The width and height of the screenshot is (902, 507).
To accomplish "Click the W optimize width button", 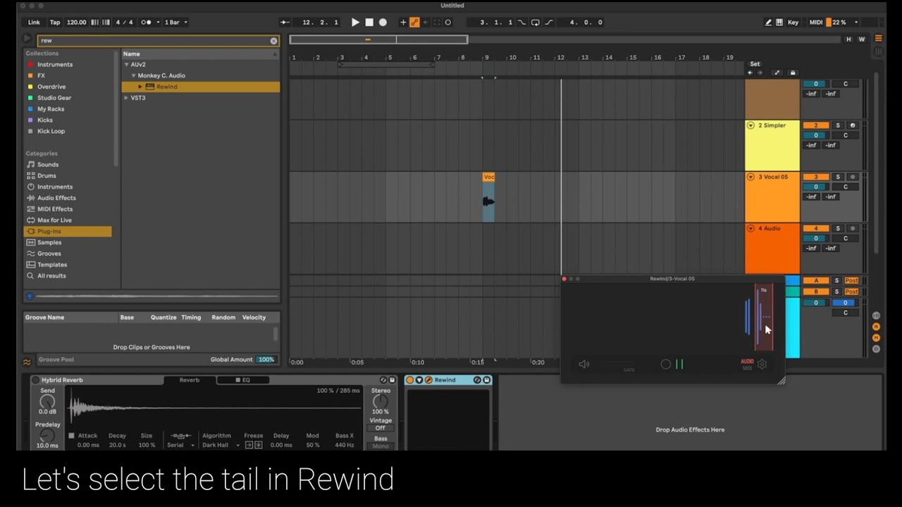I will pos(861,39).
